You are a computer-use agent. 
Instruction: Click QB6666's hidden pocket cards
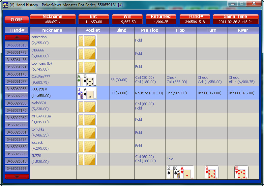87,53
